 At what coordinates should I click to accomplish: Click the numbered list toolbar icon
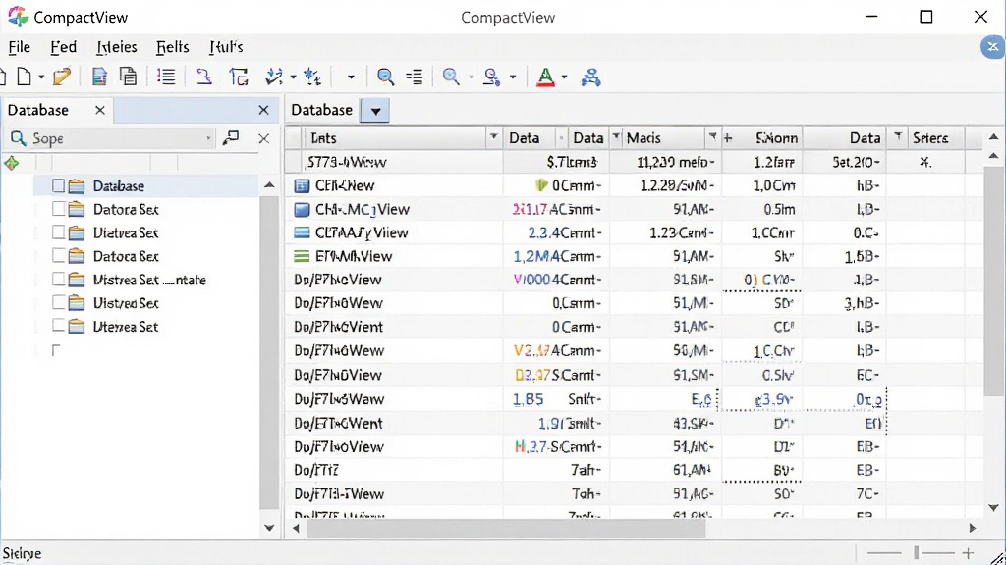tap(166, 77)
